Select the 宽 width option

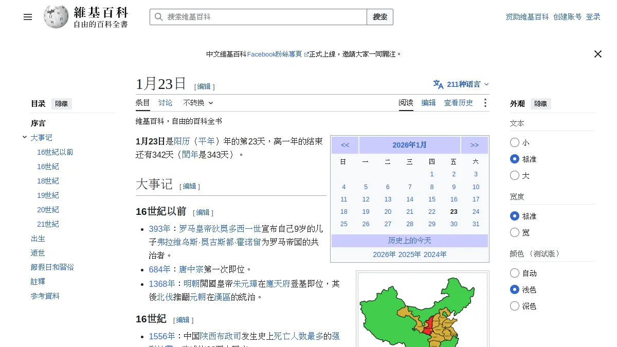(x=515, y=232)
